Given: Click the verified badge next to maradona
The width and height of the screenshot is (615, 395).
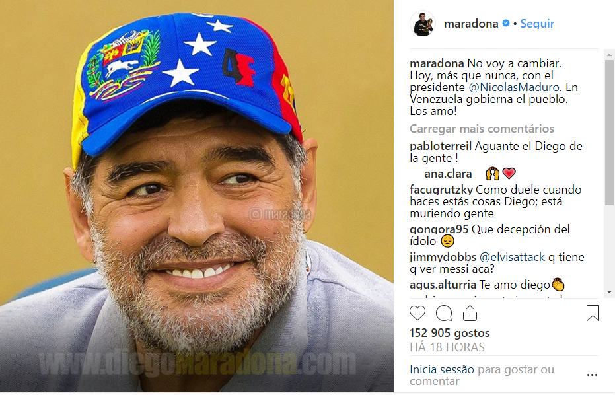Looking at the screenshot, I should [506, 24].
